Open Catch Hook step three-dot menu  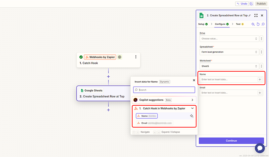click(136, 57)
